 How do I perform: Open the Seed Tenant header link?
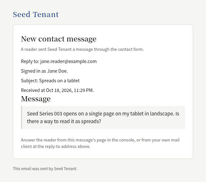point(36,14)
